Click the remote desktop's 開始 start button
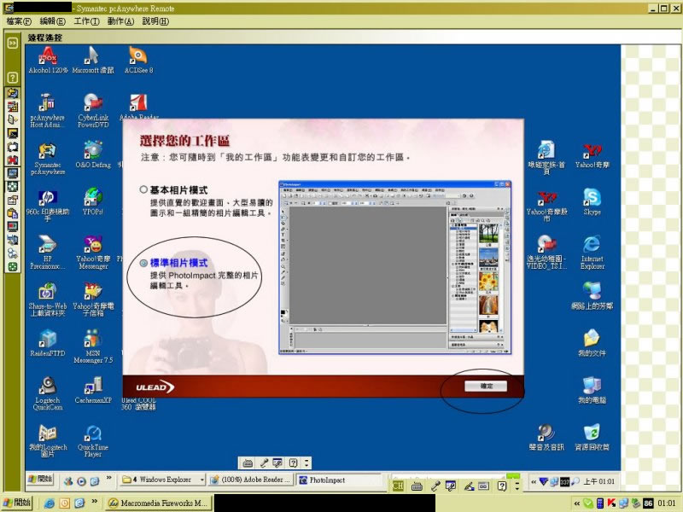Viewport: 683px width, 512px height. click(40, 480)
